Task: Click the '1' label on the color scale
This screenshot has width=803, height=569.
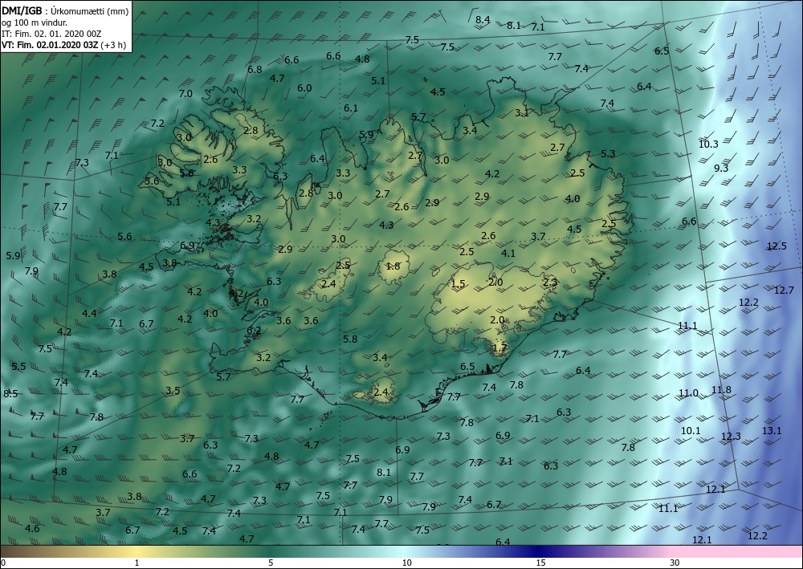Action: (x=137, y=563)
